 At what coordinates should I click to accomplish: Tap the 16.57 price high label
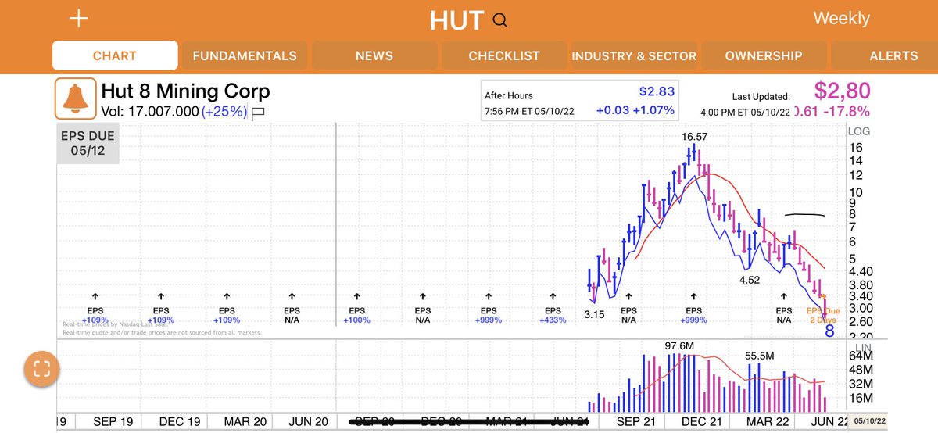click(x=695, y=137)
